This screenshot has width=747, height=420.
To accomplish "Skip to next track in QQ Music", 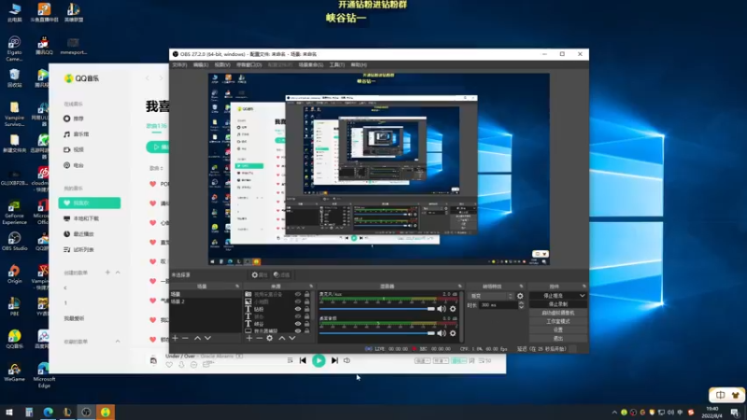I will pos(334,360).
